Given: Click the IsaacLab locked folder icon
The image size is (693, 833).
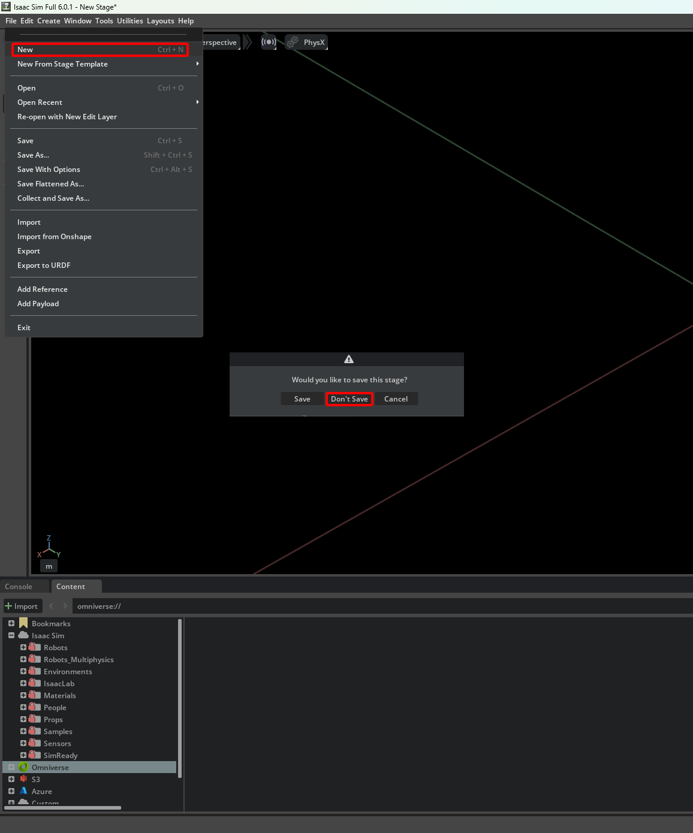Looking at the screenshot, I should 35,683.
